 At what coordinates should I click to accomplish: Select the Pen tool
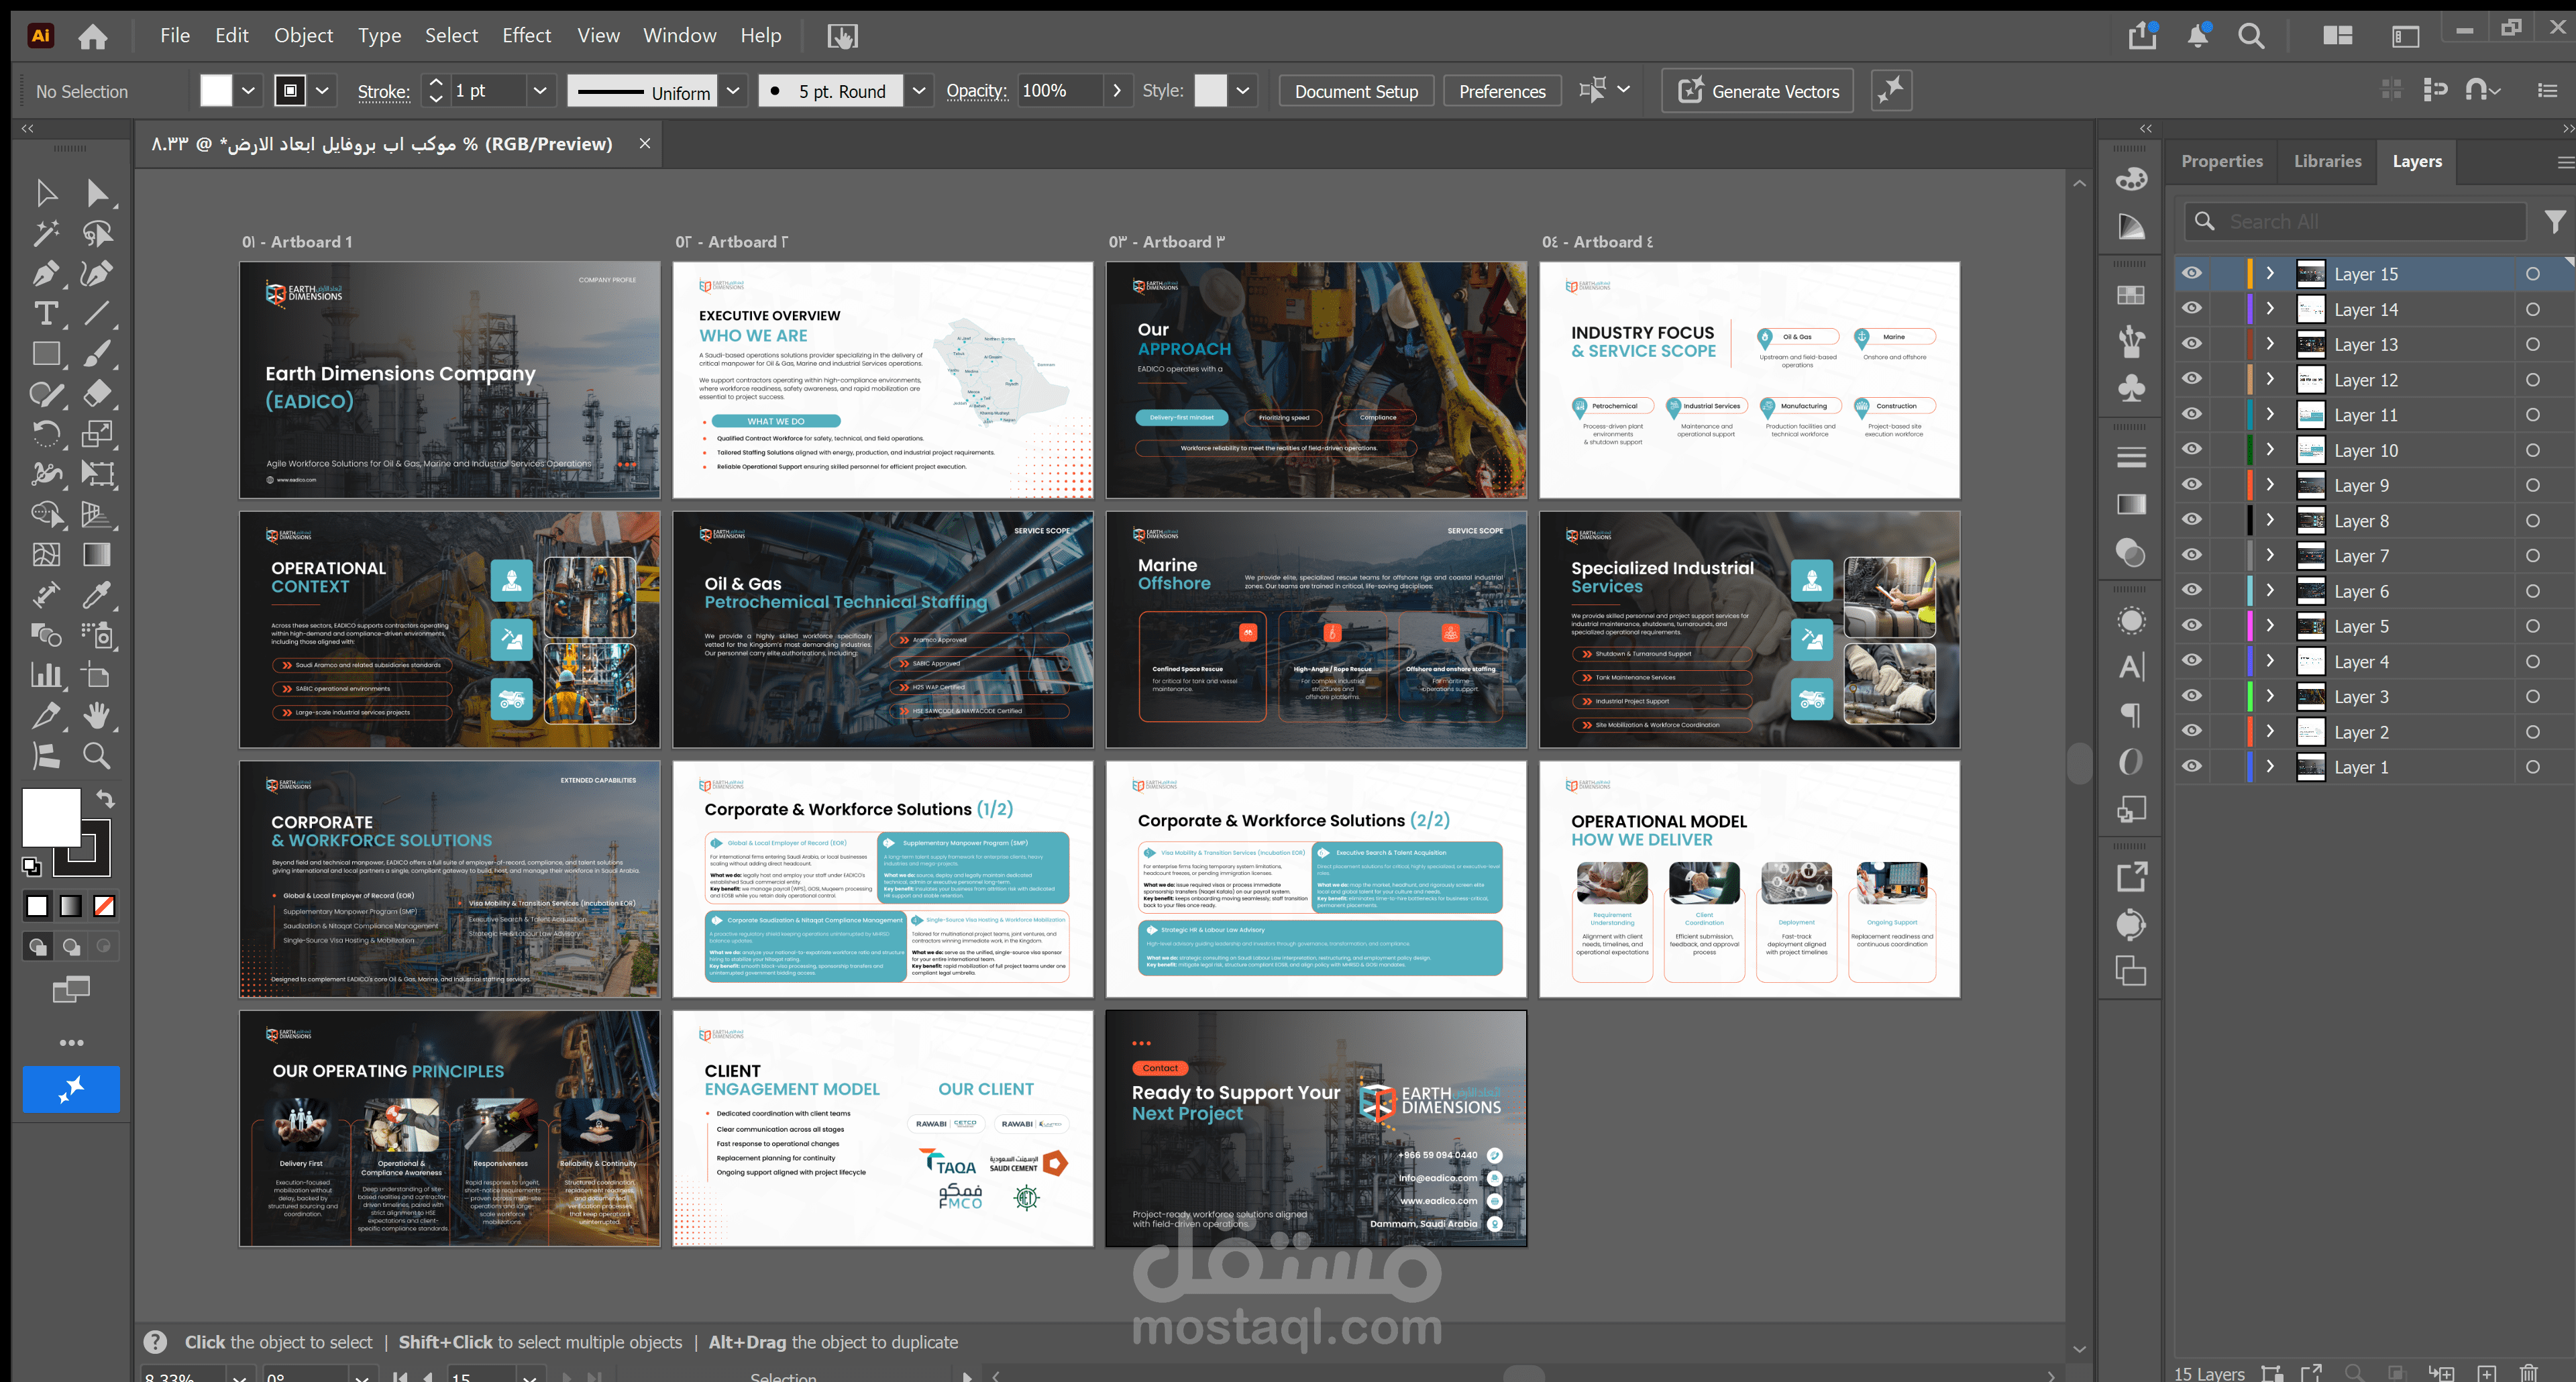pyautogui.click(x=45, y=273)
